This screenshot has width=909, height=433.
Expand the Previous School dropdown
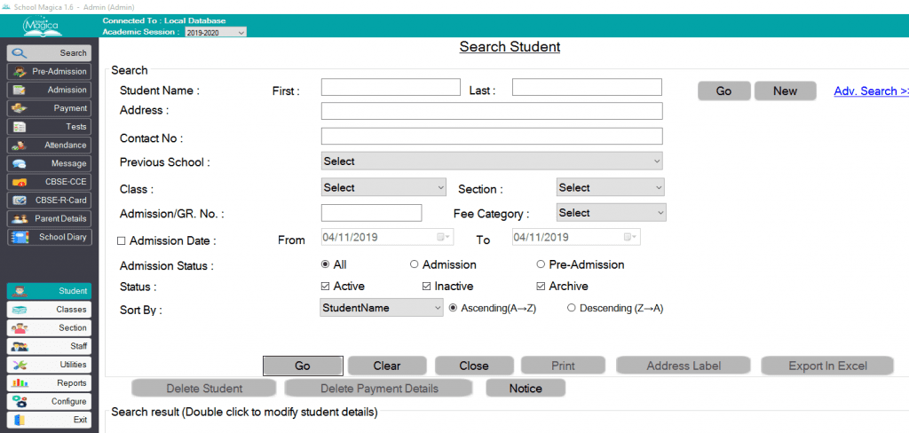492,161
